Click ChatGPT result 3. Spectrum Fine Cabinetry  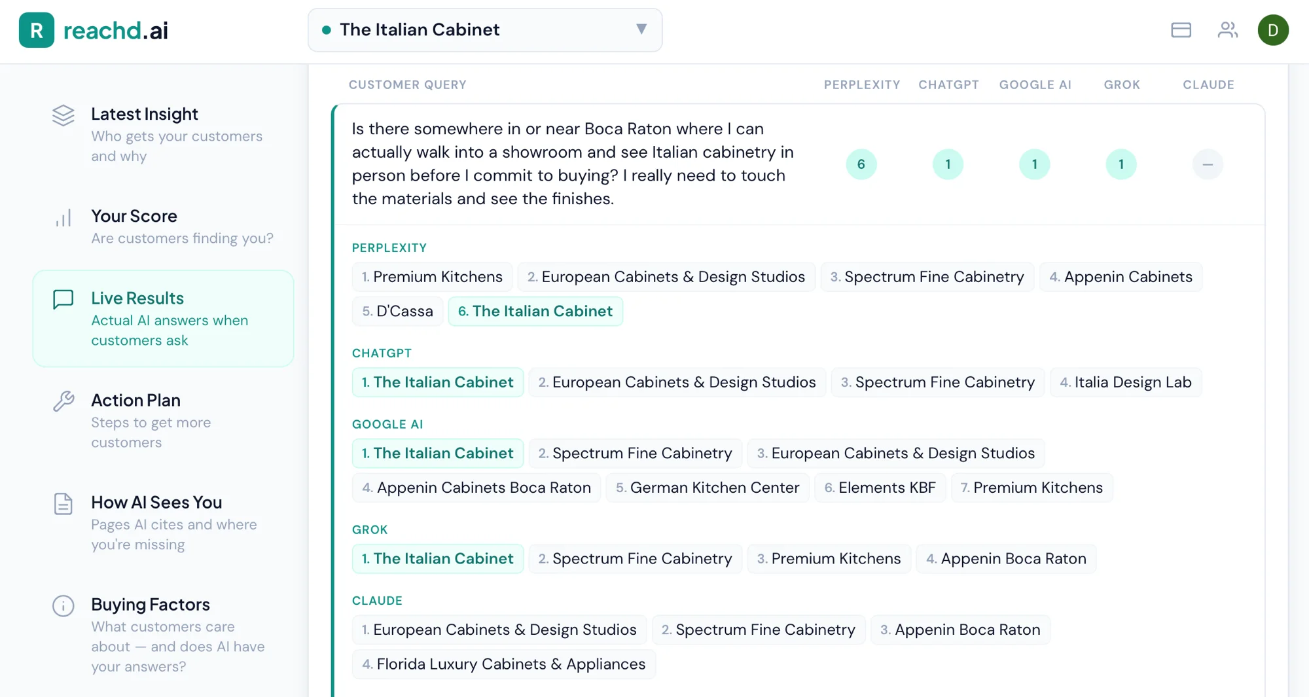click(x=938, y=382)
